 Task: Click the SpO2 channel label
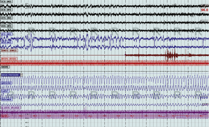[4, 116]
